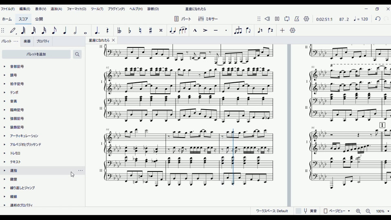Open playback settings gear
Viewport: 391px width, 220px height.
point(306,19)
